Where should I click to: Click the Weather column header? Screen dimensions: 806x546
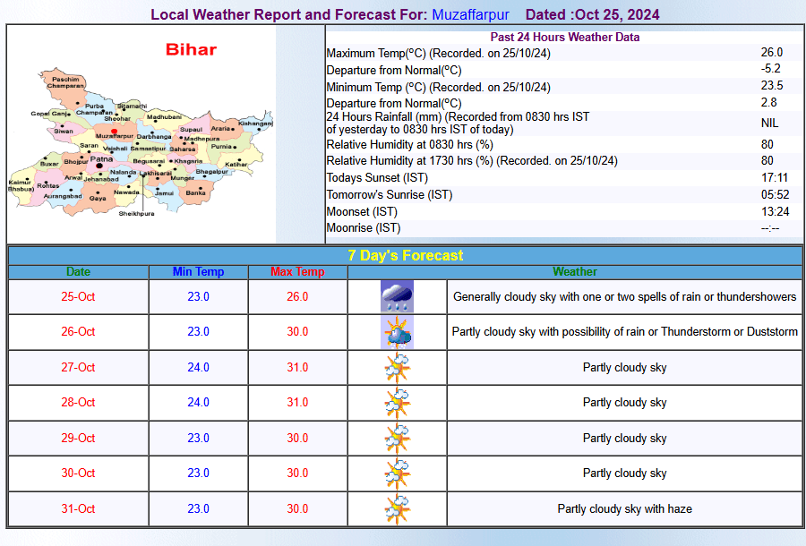(x=574, y=272)
